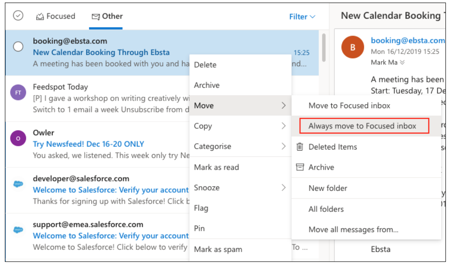Screen dimensions: 452x266
Task: Click Salesforce logo beside support@emea.salesforce.com email
Action: (18, 230)
